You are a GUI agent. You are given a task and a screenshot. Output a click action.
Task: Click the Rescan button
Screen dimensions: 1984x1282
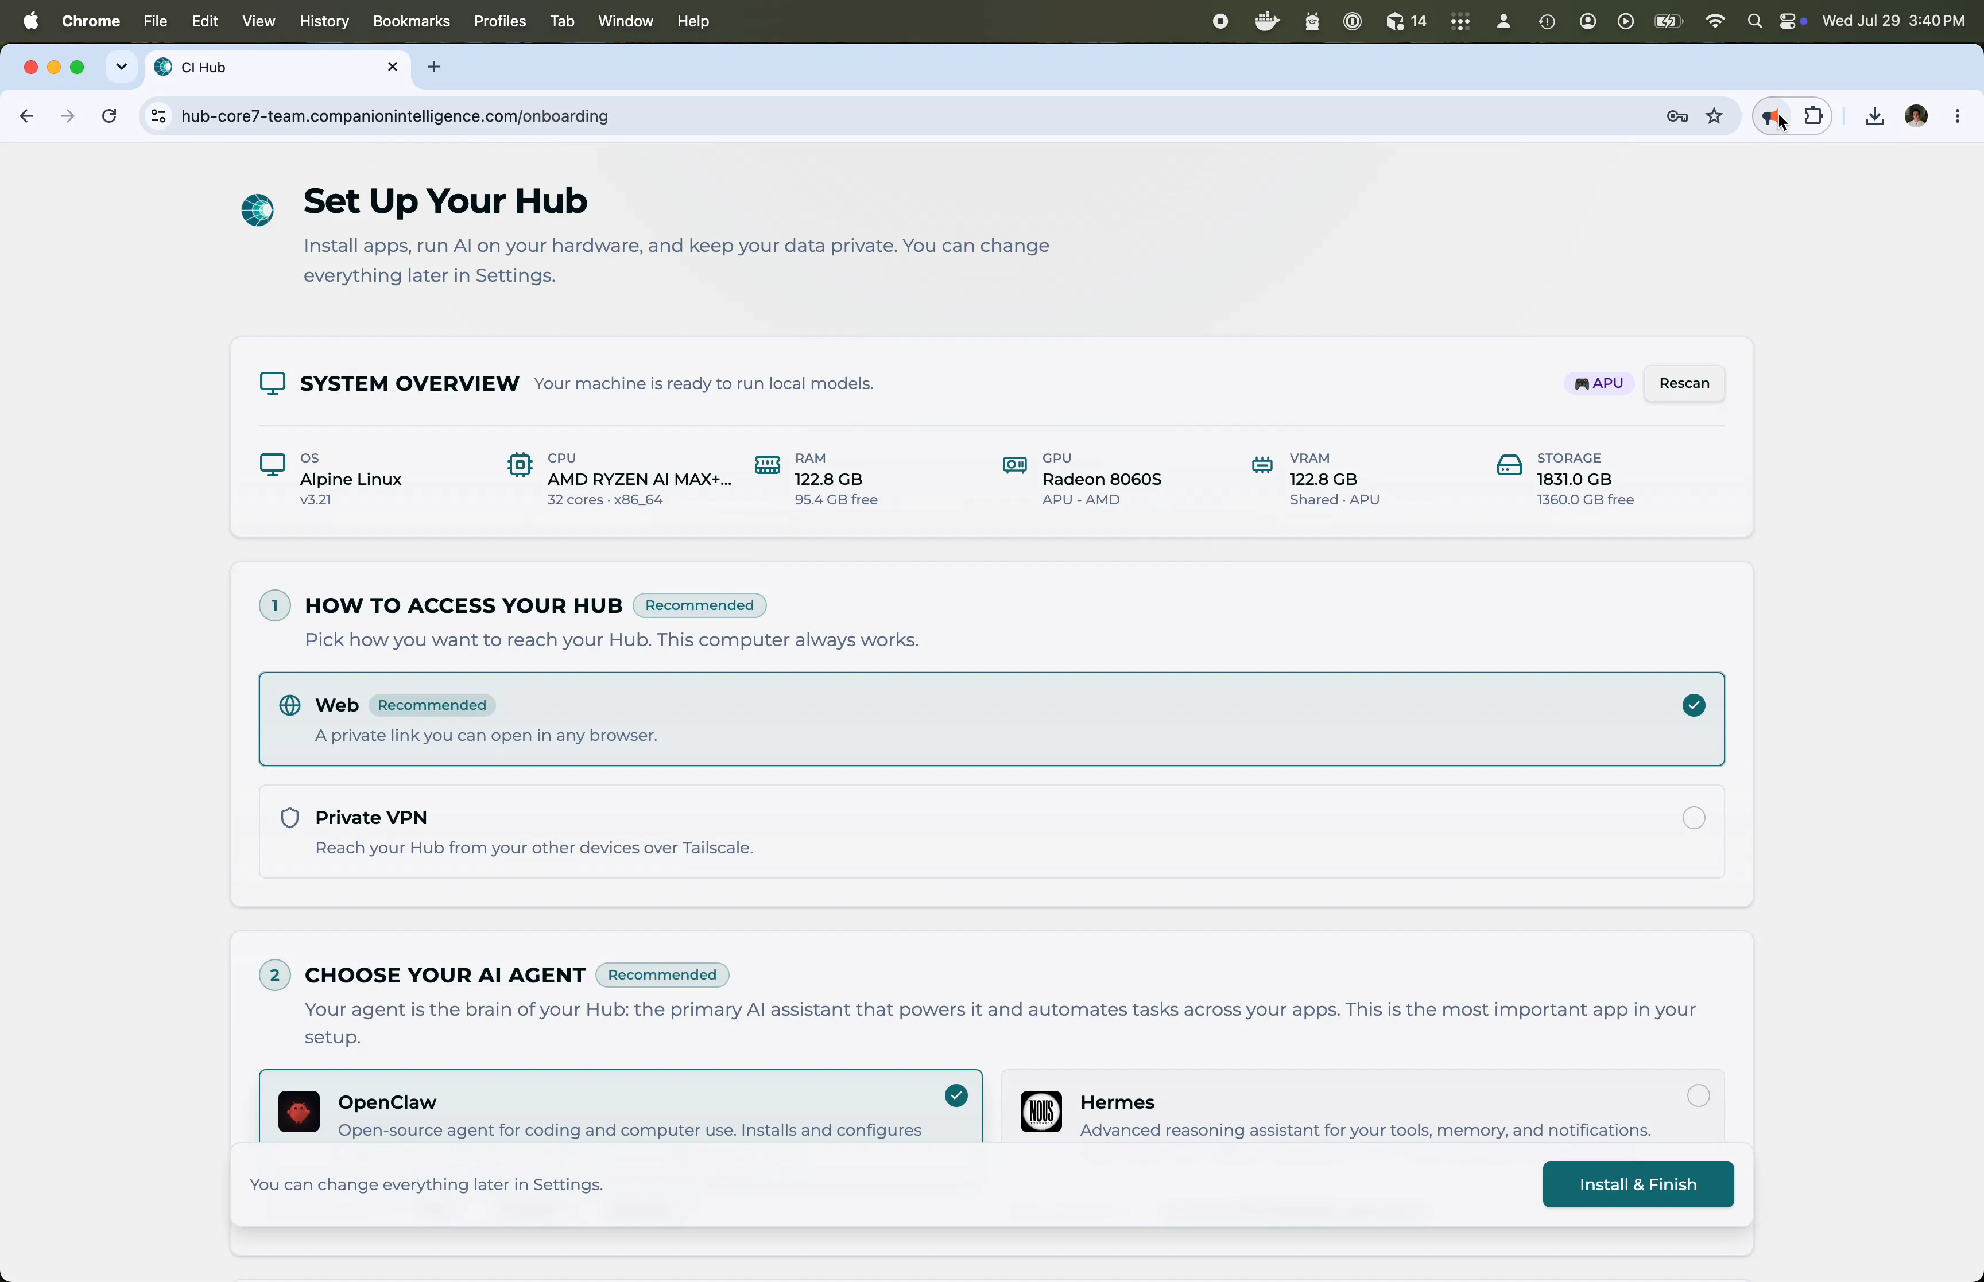[x=1683, y=383]
